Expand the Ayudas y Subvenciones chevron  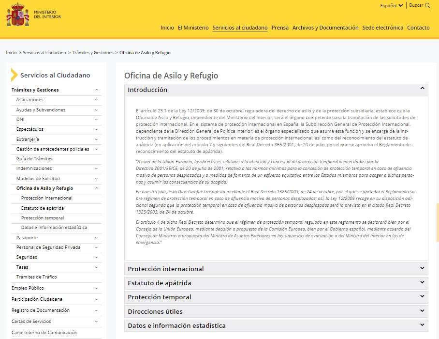coord(96,110)
